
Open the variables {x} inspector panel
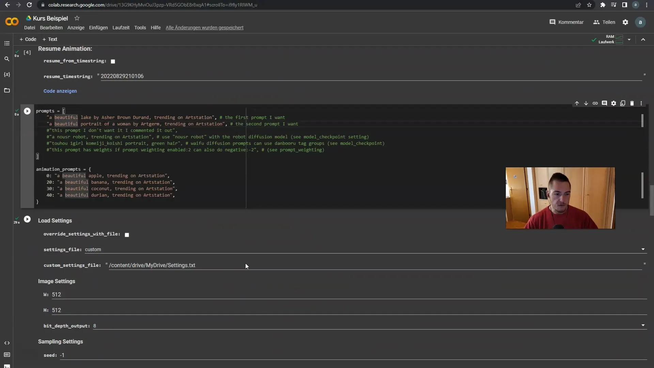point(7,75)
